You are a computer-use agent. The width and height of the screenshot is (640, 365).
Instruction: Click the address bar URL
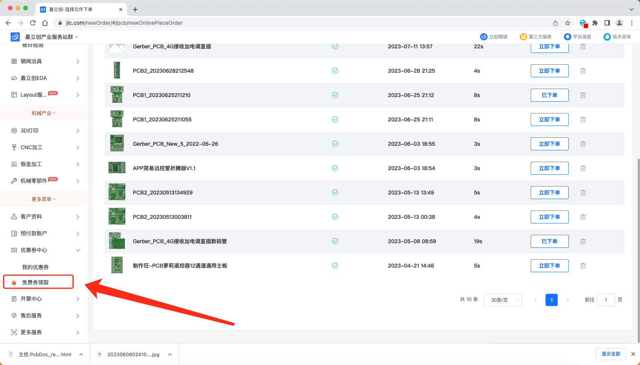pos(124,23)
